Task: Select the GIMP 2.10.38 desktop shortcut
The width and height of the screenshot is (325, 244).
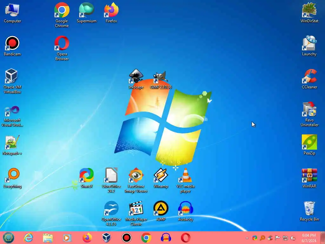Action: pos(161,80)
